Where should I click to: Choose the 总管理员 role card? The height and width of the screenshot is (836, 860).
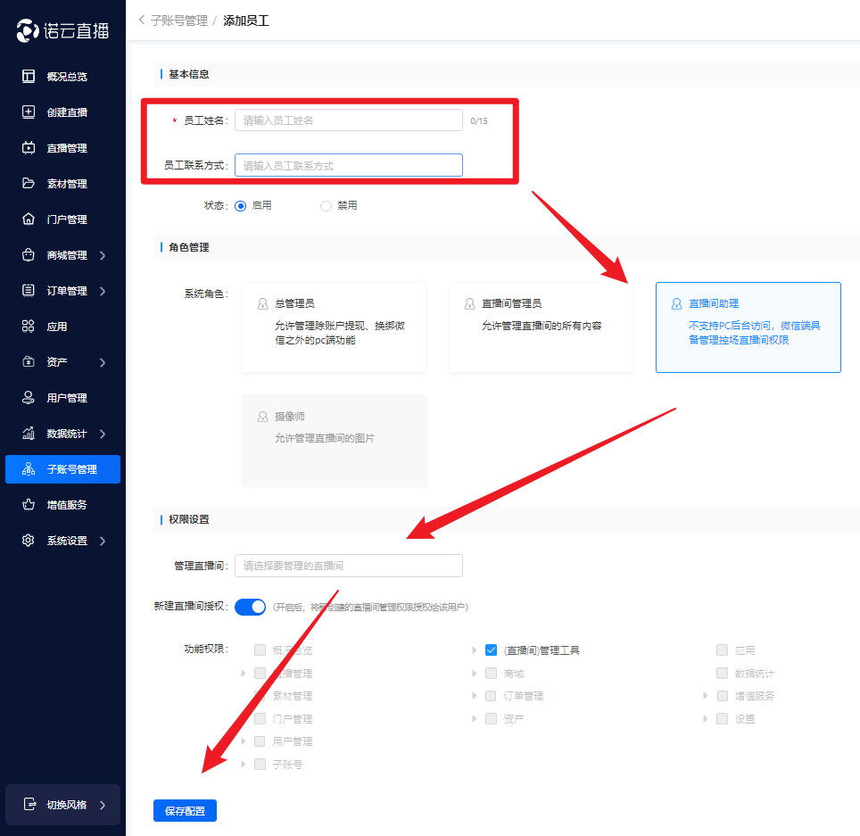tap(335, 327)
